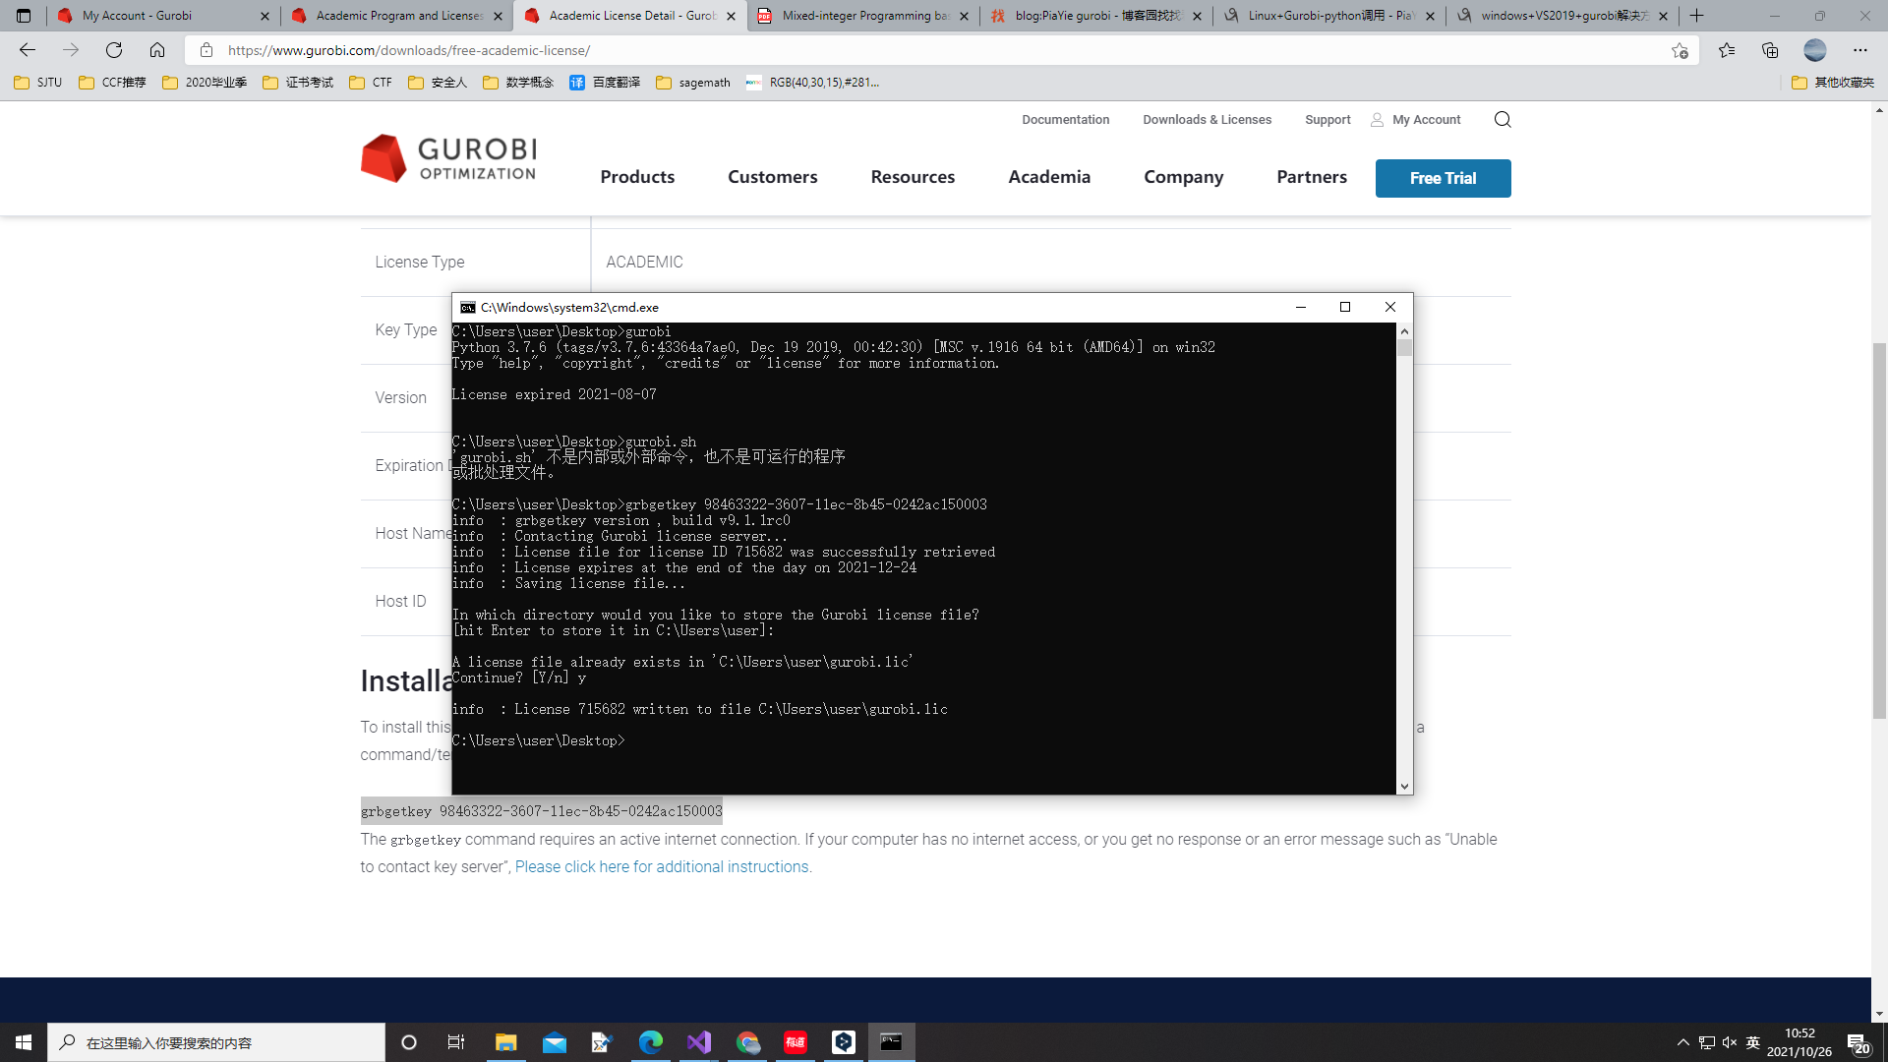1888x1062 pixels.
Task: Open the Windows Start menu
Action: pyautogui.click(x=24, y=1042)
